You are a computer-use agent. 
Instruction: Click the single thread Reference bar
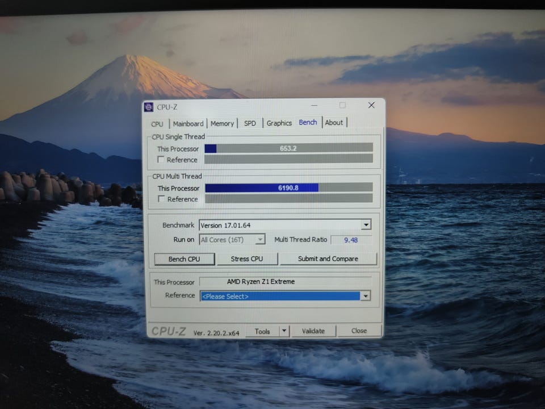288,159
